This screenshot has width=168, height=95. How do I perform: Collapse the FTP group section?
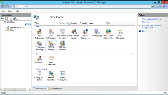(133, 27)
